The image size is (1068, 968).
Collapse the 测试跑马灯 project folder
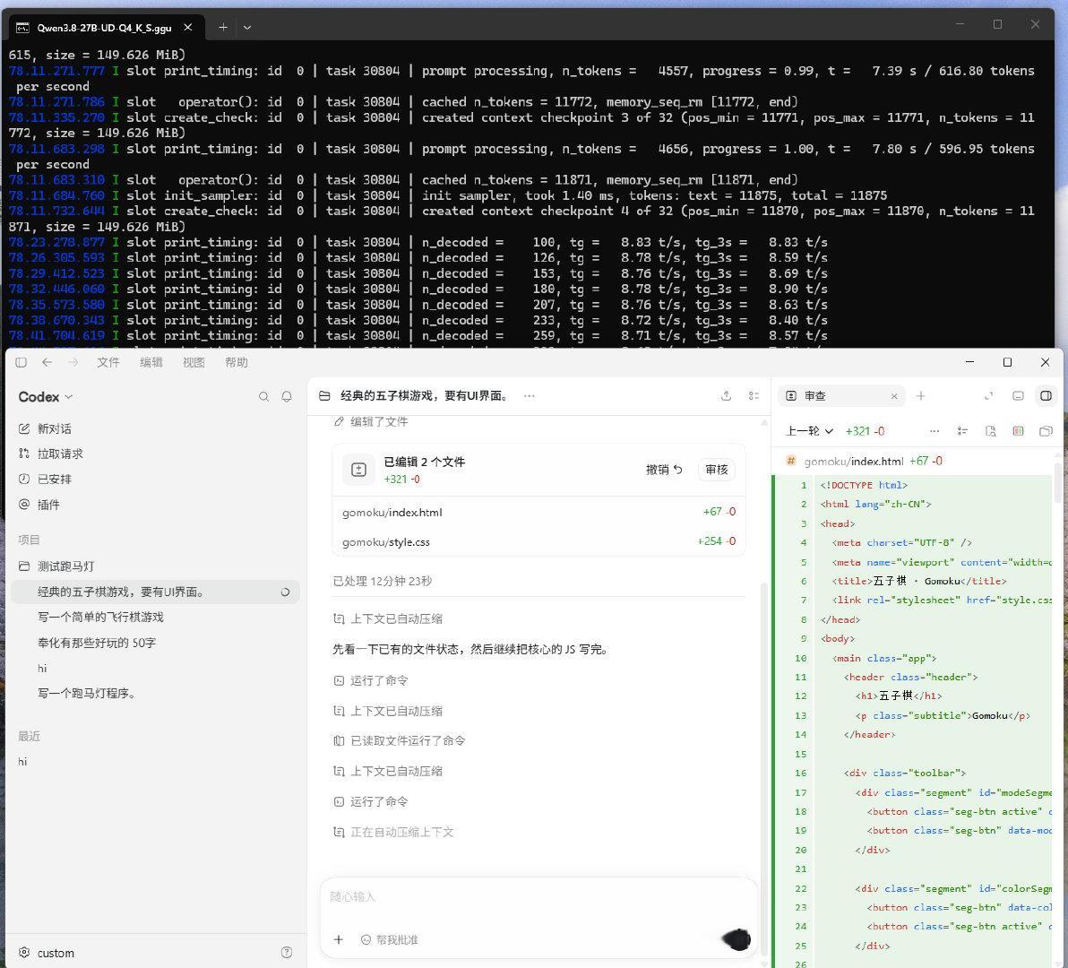56,566
